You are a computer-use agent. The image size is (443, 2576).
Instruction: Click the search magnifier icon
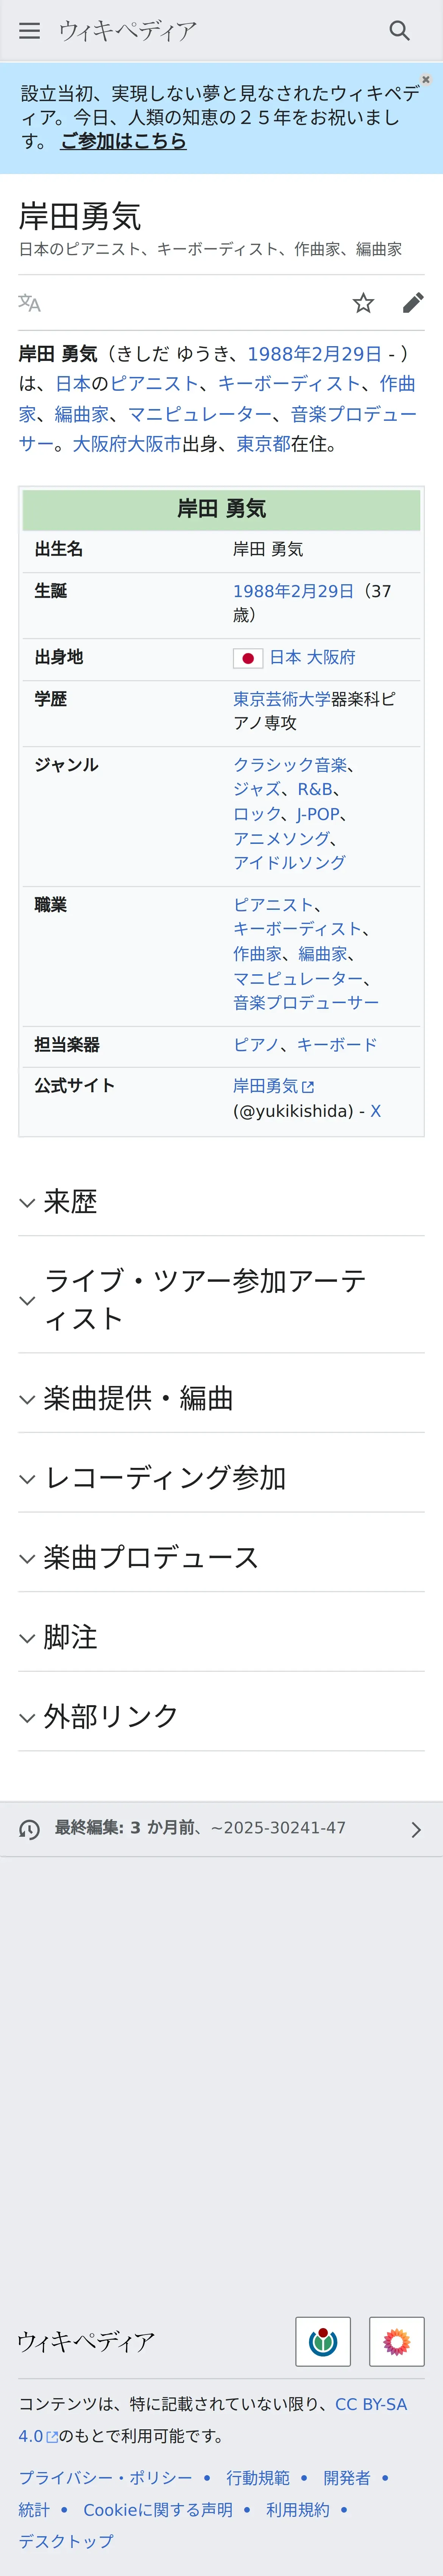(399, 31)
